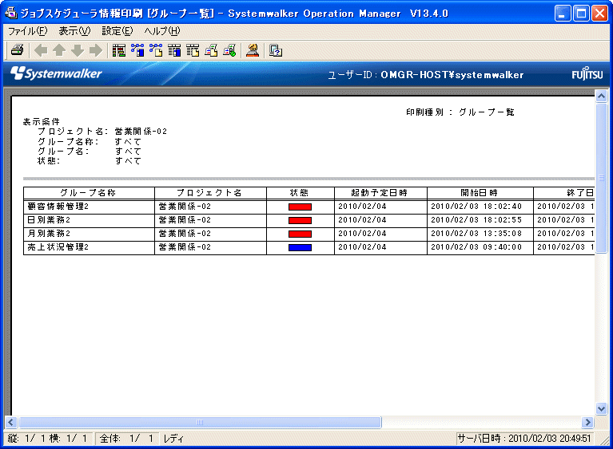Click the list icon with red and green rows
The image size is (613, 449).
tap(119, 50)
